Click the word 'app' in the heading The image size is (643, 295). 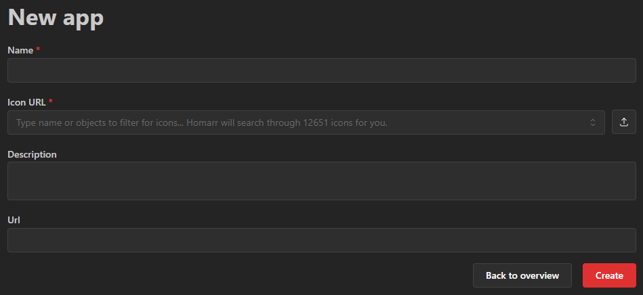click(x=83, y=19)
